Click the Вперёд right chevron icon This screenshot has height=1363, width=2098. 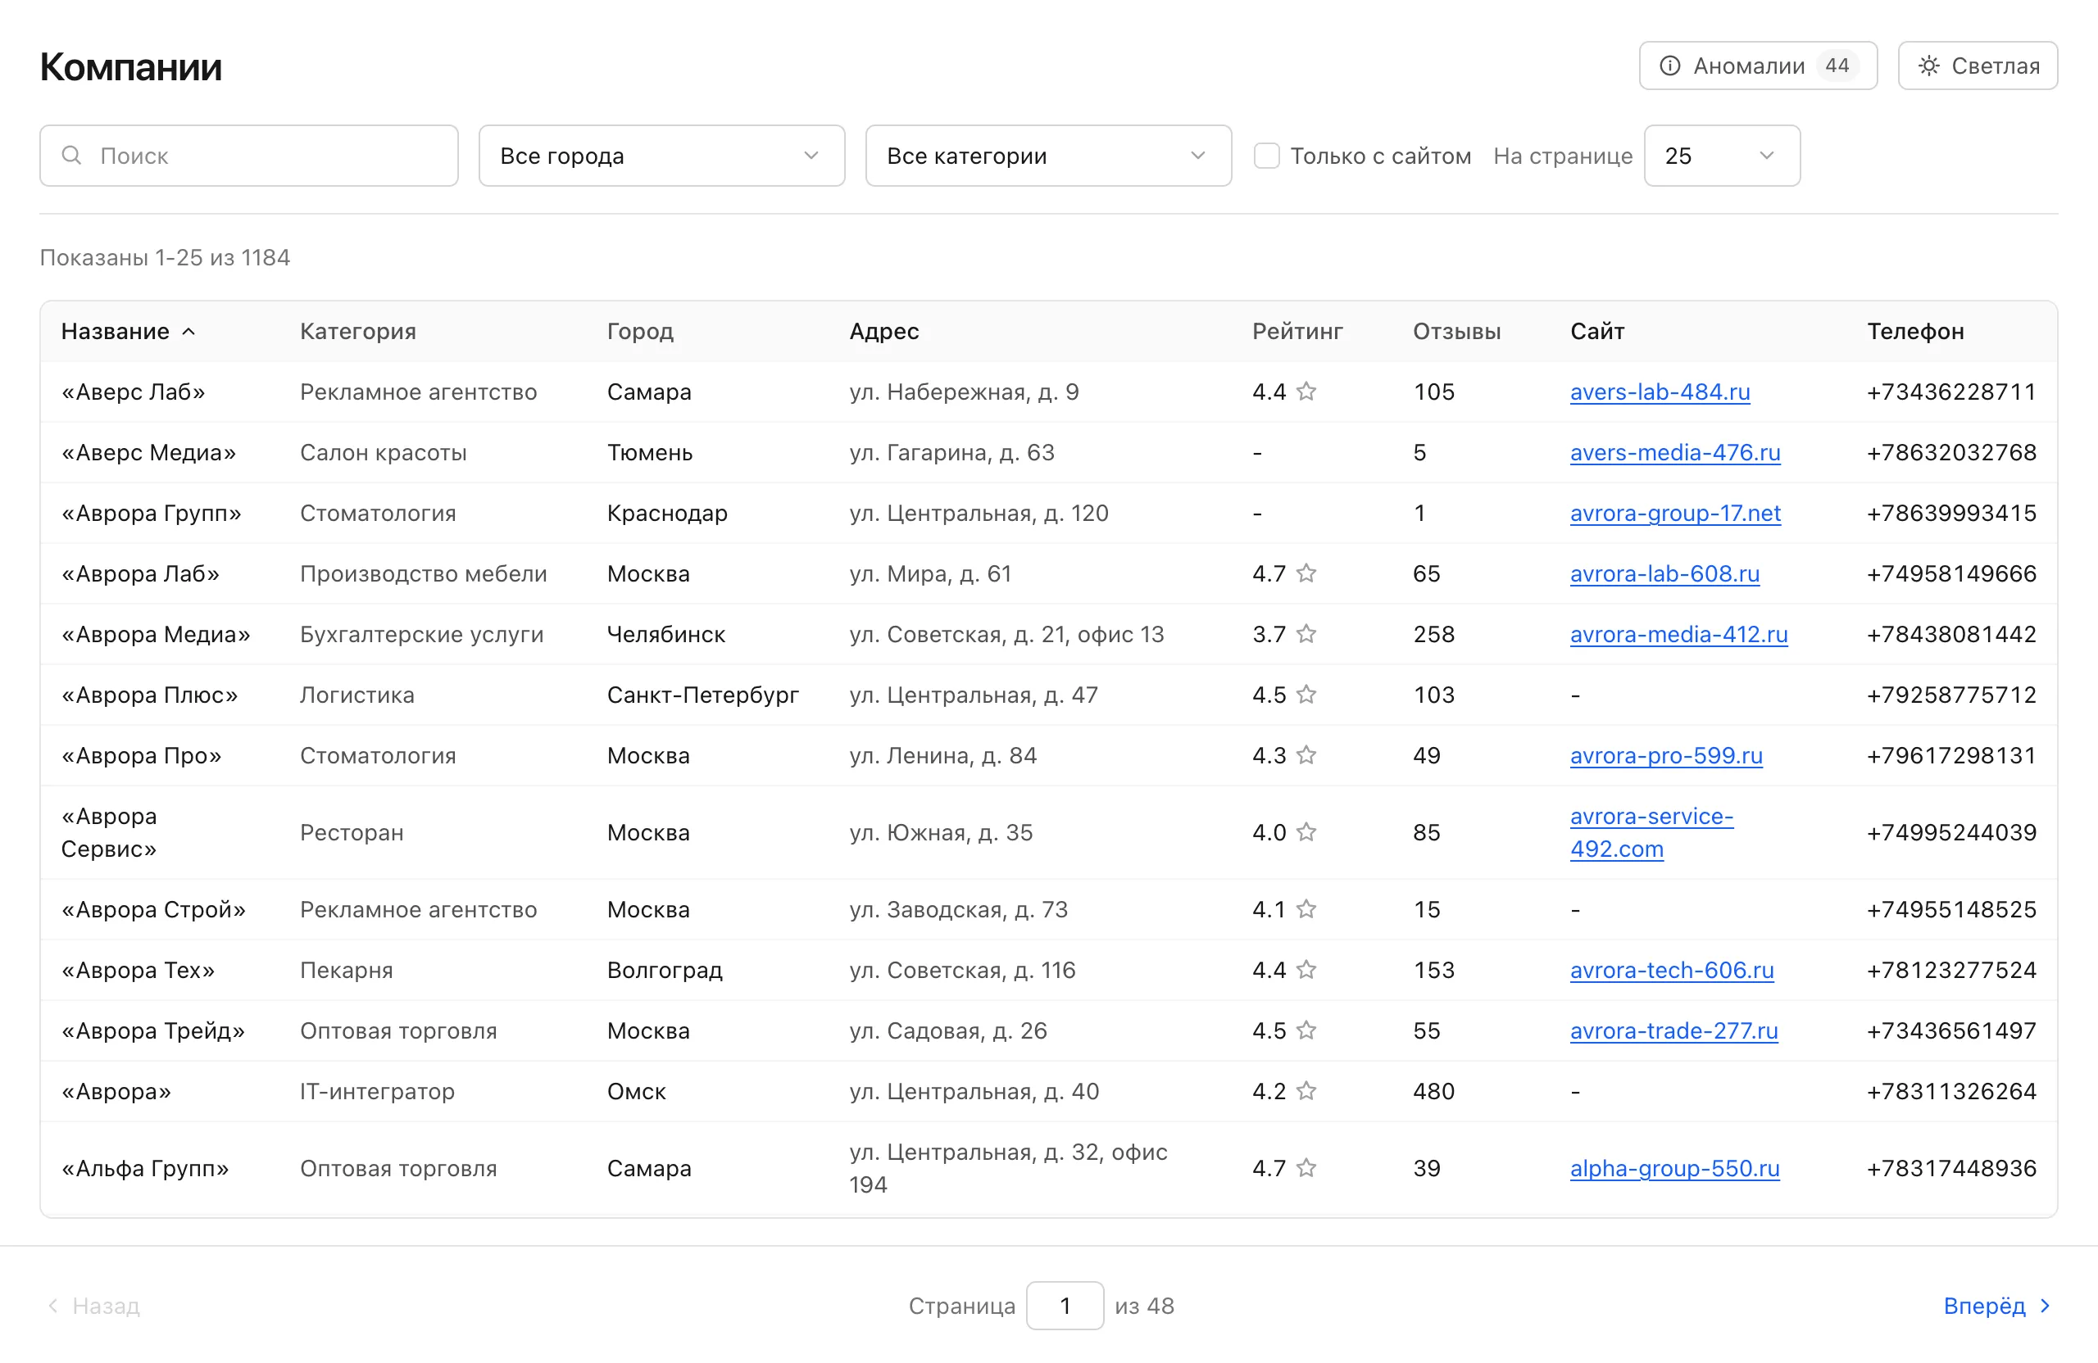[2045, 1306]
